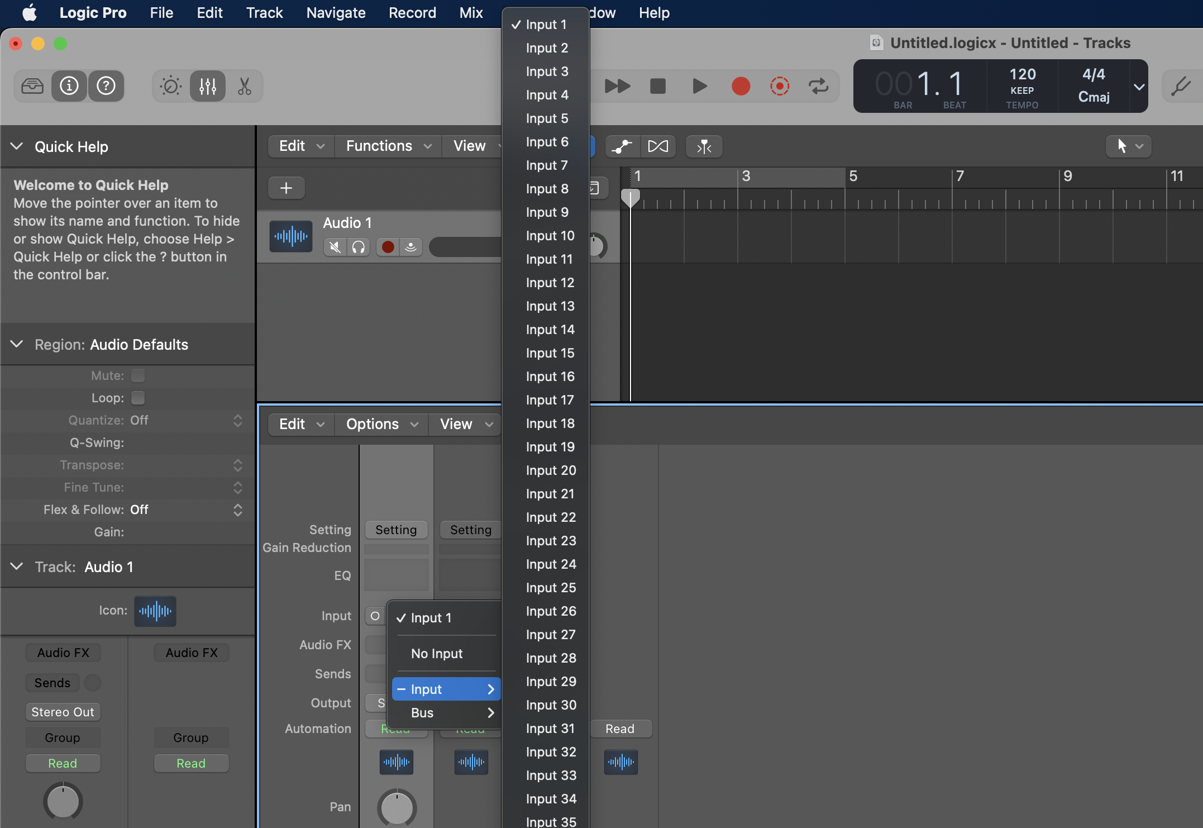Click the Stereo Out output button
The image size is (1203, 828).
(63, 712)
